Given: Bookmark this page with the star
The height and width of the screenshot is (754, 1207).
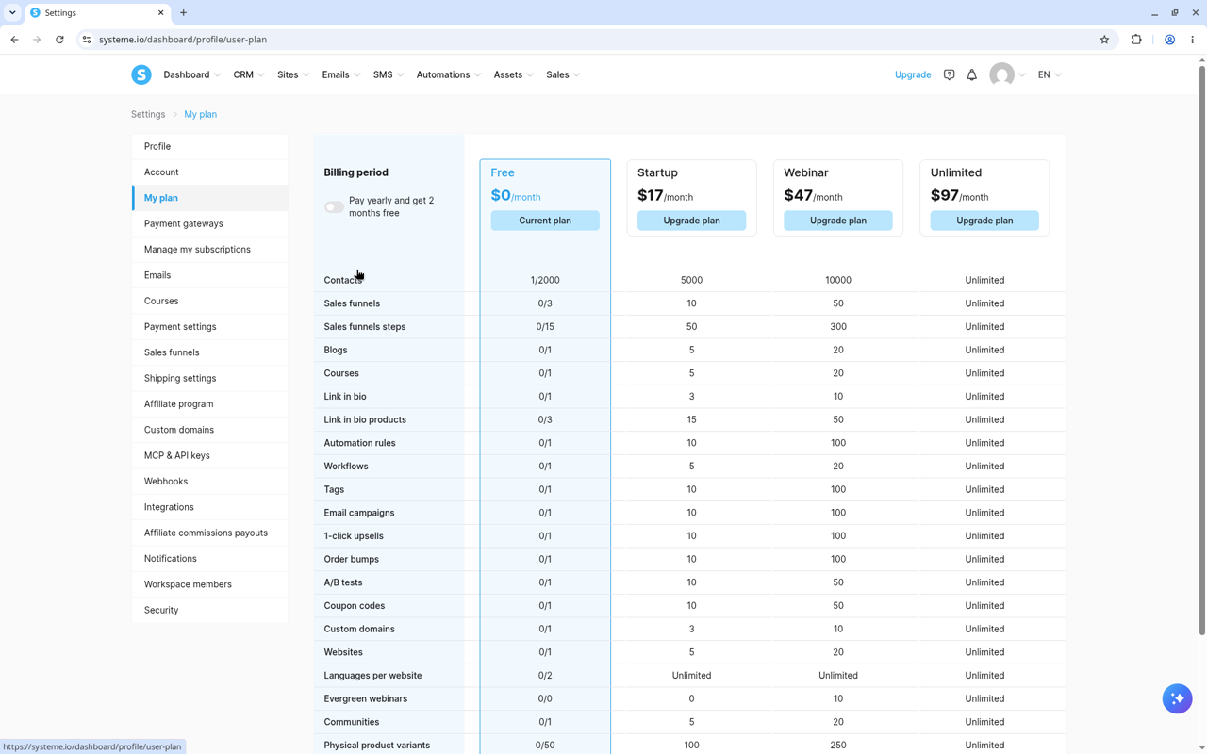Looking at the screenshot, I should coord(1104,40).
